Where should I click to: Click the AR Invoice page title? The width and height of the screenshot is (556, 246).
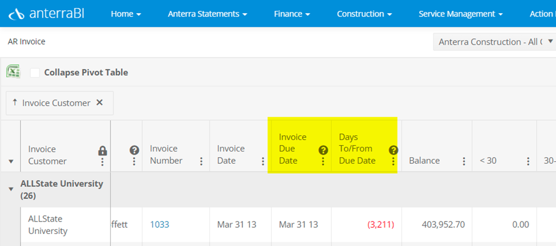[27, 42]
